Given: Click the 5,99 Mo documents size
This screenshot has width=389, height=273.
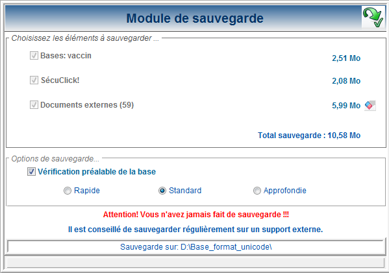Looking at the screenshot, I should [x=346, y=106].
